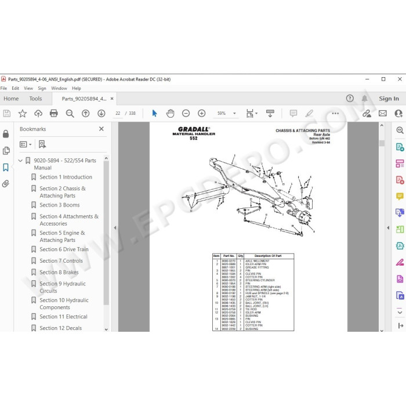The image size is (406, 406).
Task: Open the View menu
Action: coord(28,88)
